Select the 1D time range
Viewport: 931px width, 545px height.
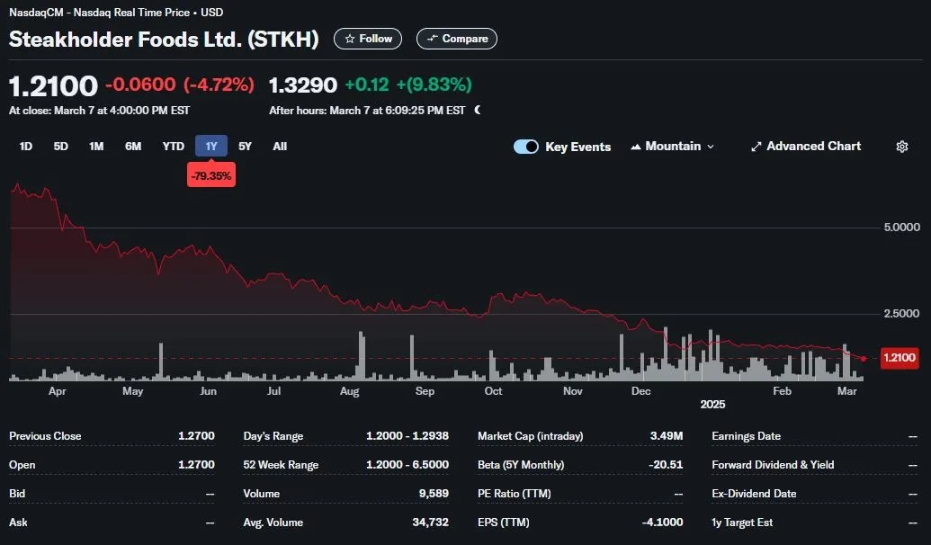coord(25,146)
